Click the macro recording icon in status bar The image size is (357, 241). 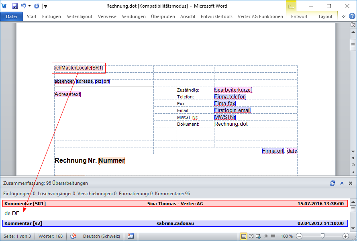click(131, 236)
